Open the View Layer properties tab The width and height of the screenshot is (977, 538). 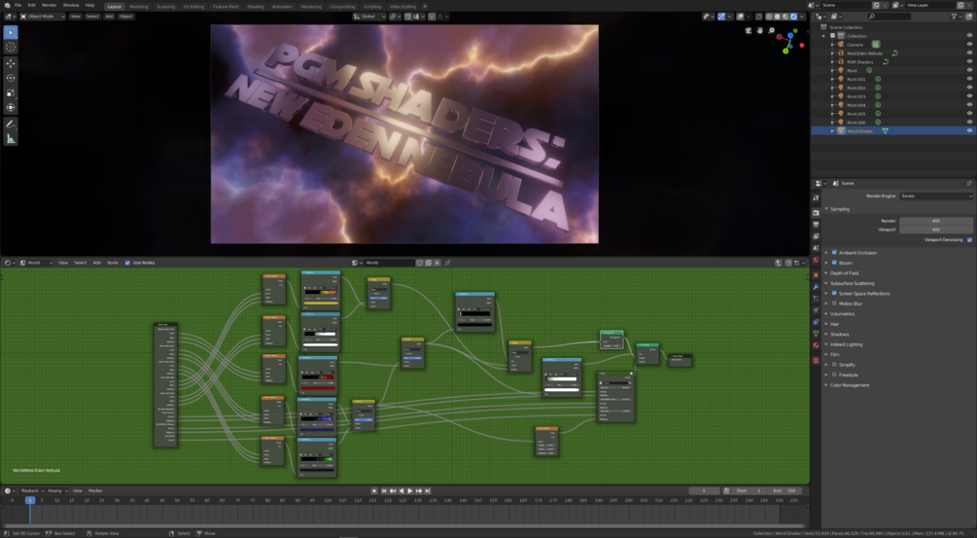tap(816, 236)
